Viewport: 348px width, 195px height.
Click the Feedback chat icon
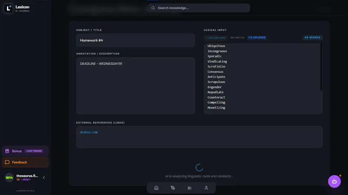coord(7,162)
